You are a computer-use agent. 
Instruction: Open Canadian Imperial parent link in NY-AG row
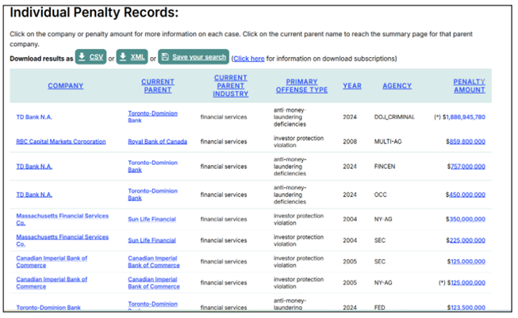click(x=154, y=282)
